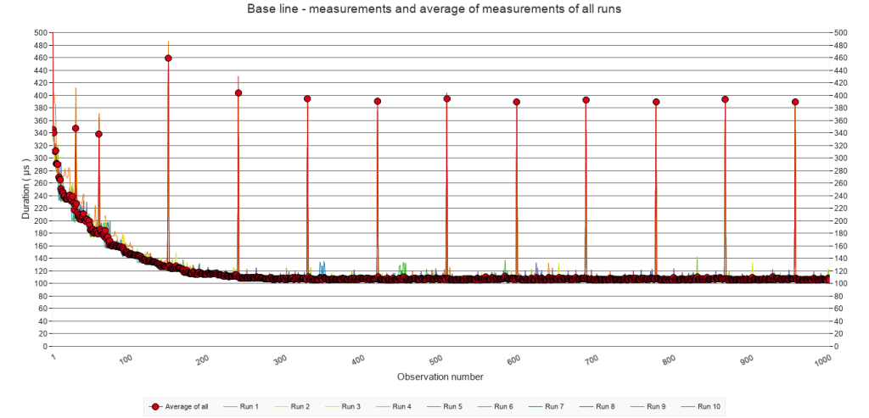Click the last peak marker near observation 960
The width and height of the screenshot is (869, 418).
click(x=795, y=102)
